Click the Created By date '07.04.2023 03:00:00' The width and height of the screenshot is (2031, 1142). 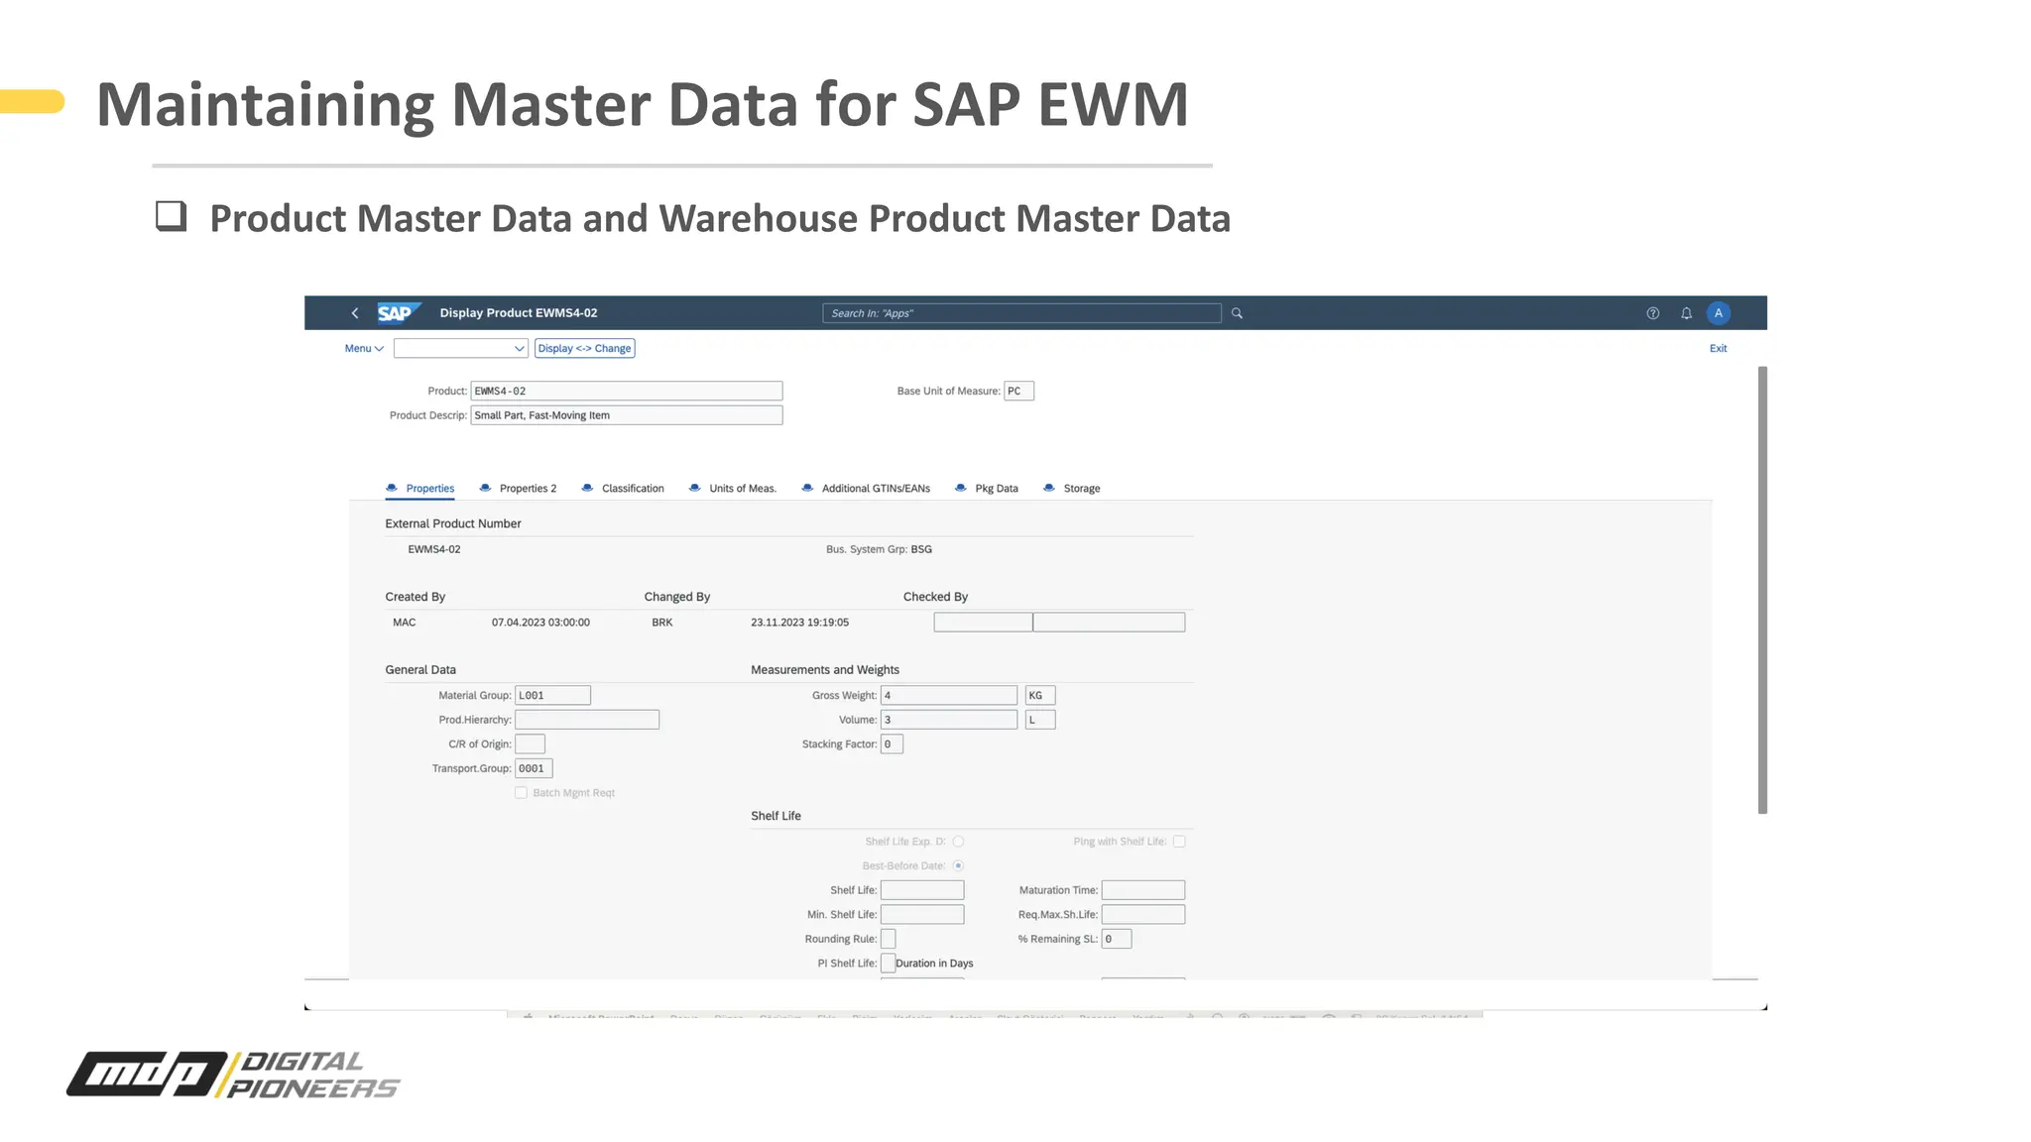click(x=540, y=623)
